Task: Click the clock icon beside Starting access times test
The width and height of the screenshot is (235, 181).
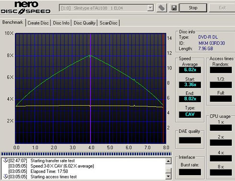Action: [x=6, y=176]
